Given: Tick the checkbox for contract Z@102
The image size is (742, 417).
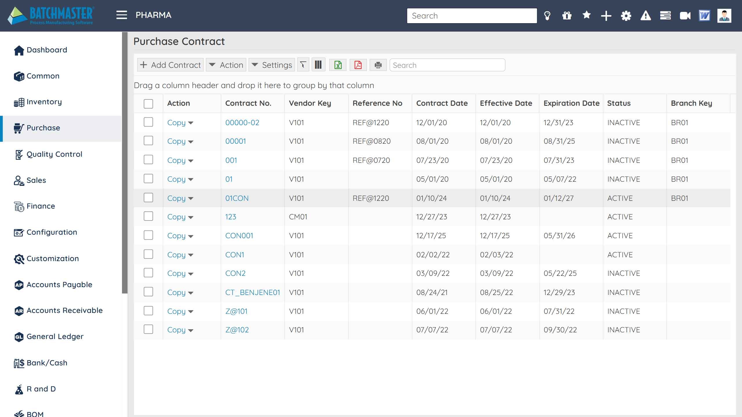Looking at the screenshot, I should pyautogui.click(x=148, y=329).
